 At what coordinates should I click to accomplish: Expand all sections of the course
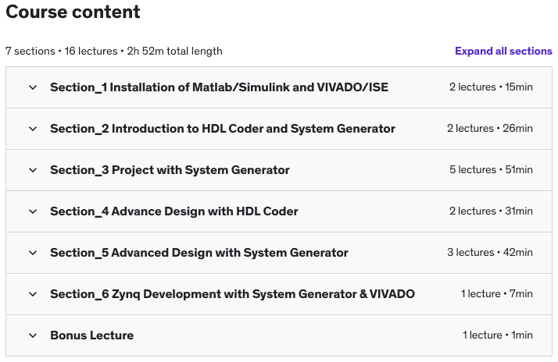click(x=503, y=51)
